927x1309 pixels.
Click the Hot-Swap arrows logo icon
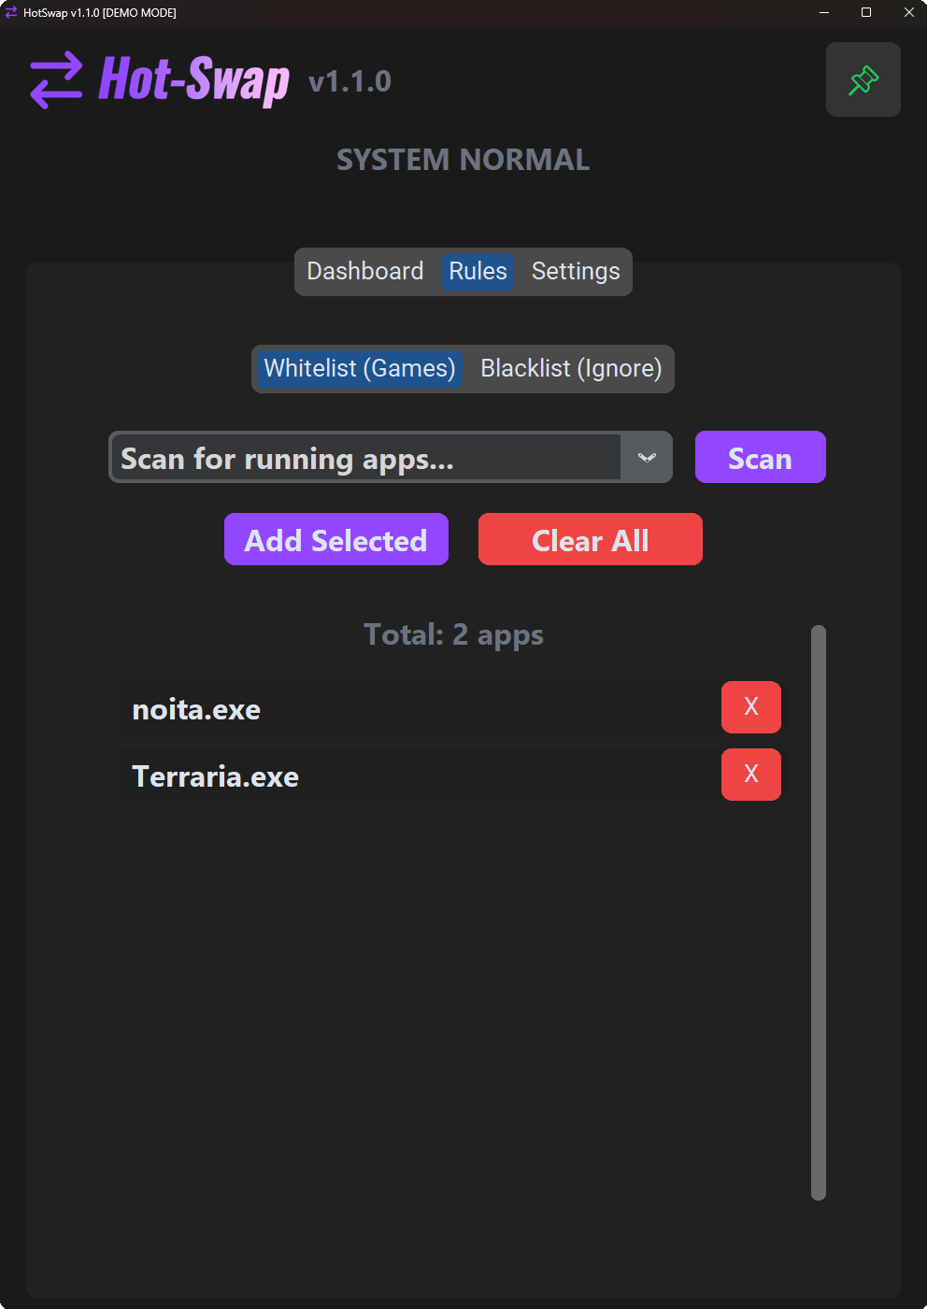point(56,80)
